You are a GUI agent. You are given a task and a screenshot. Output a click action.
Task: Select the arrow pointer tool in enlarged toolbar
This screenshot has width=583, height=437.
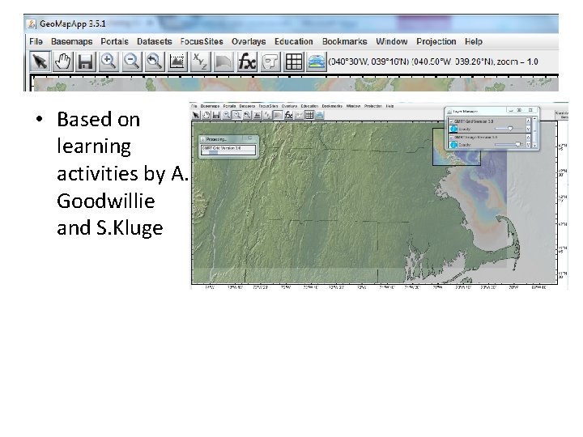pos(40,62)
